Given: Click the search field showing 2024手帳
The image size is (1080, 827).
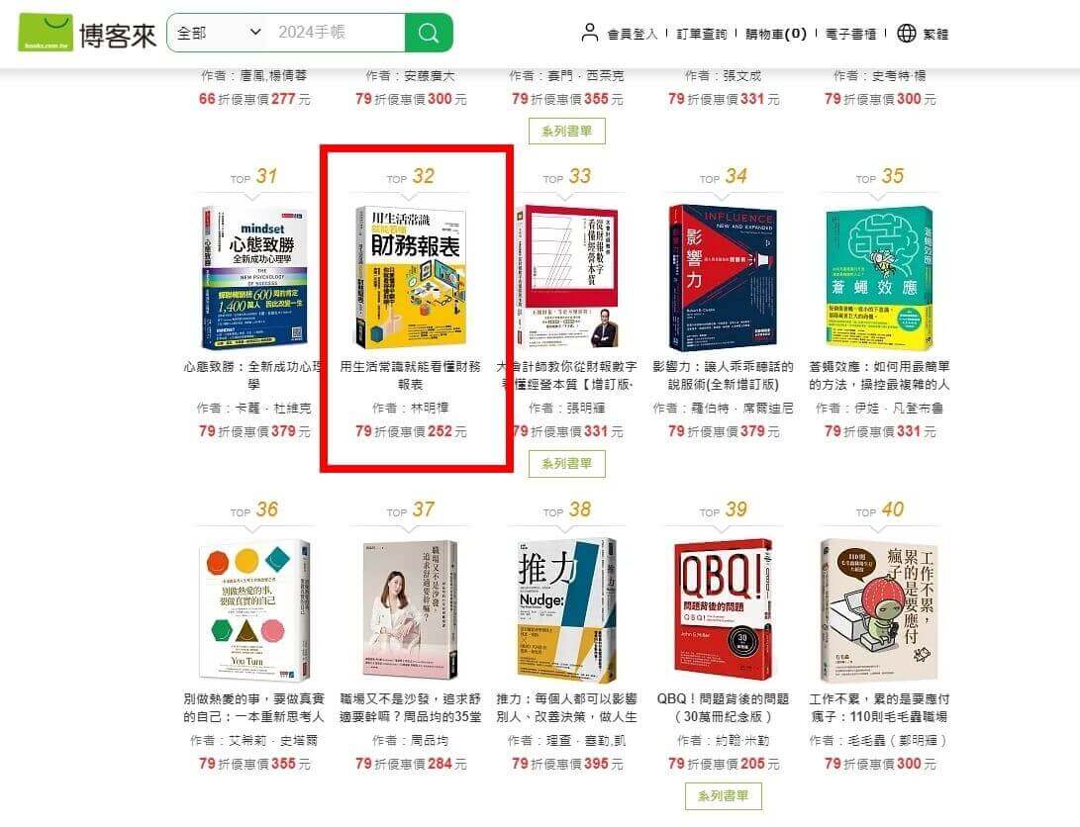Looking at the screenshot, I should point(339,33).
